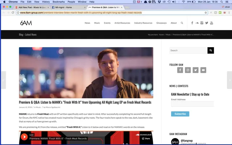Reload the current page
Viewport: 232px width, 145px height.
click(x=13, y=13)
